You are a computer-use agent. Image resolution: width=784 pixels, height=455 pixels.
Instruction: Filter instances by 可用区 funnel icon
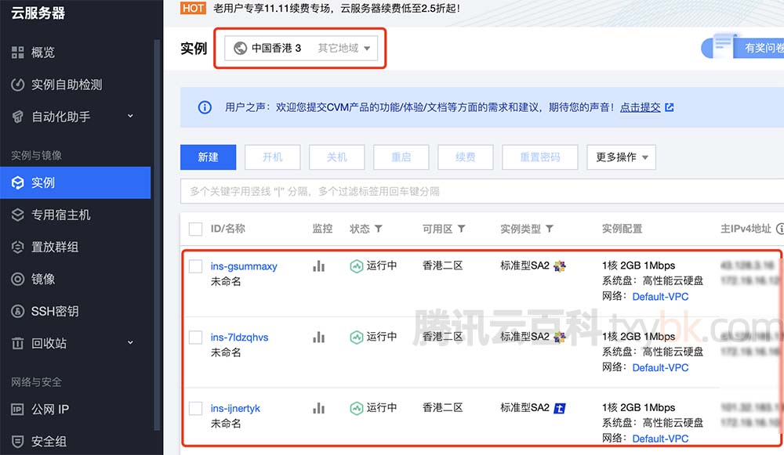[x=461, y=229]
